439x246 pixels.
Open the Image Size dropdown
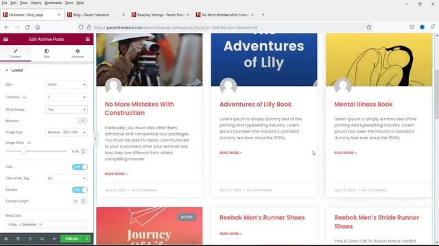pos(66,132)
